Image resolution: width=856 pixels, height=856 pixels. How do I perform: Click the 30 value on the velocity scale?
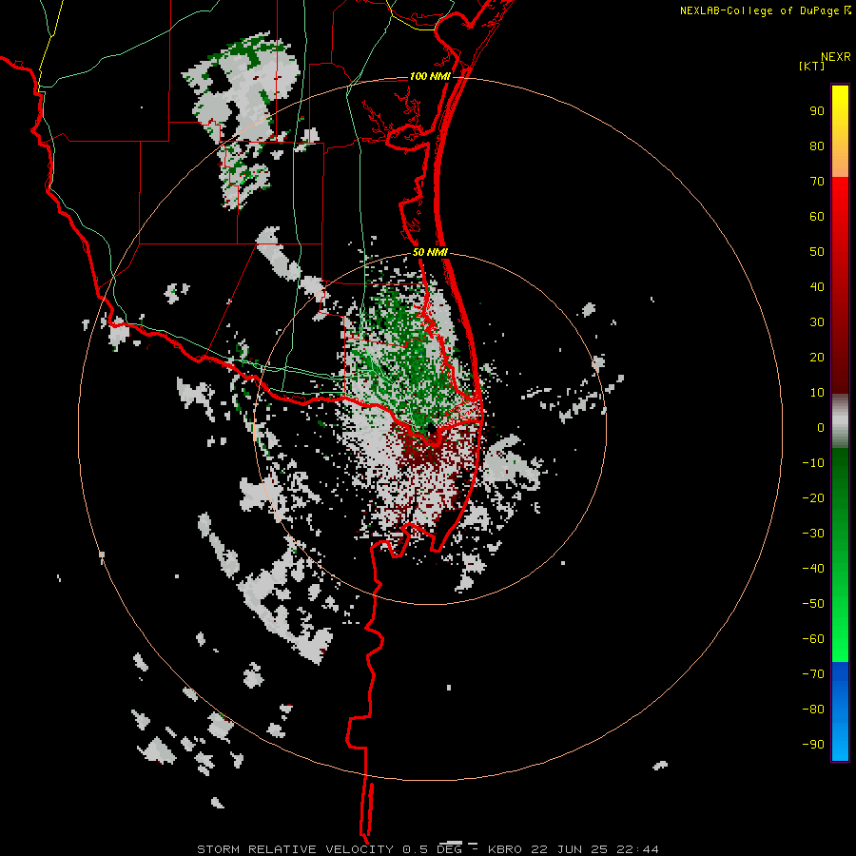817,322
